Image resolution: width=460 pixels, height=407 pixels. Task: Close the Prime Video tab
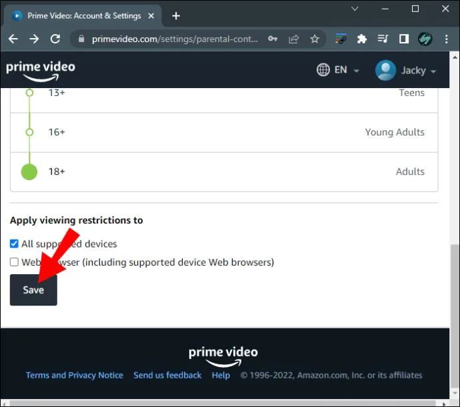coord(151,16)
